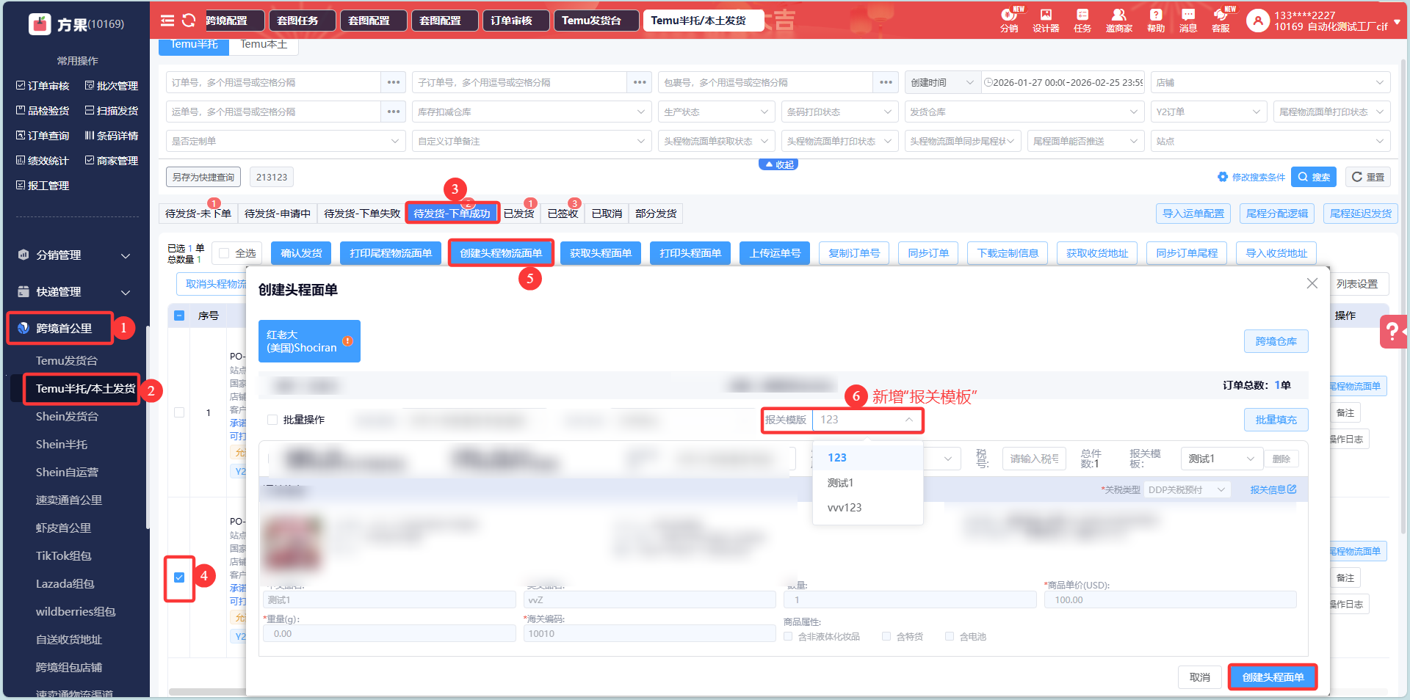Open 报关信息 edit link

(x=1273, y=489)
